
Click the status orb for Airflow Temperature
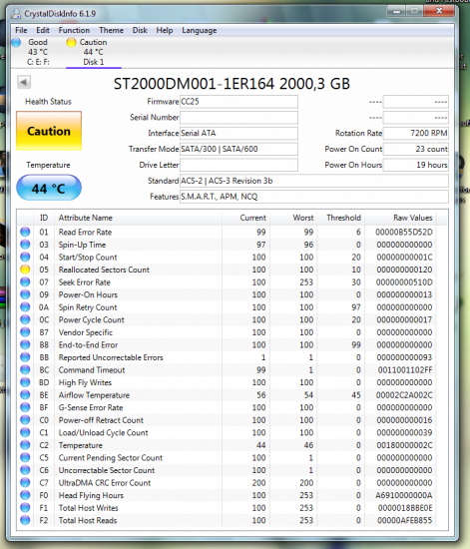(x=25, y=395)
